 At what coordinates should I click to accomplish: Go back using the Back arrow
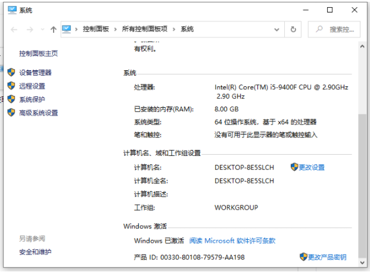pos(14,29)
